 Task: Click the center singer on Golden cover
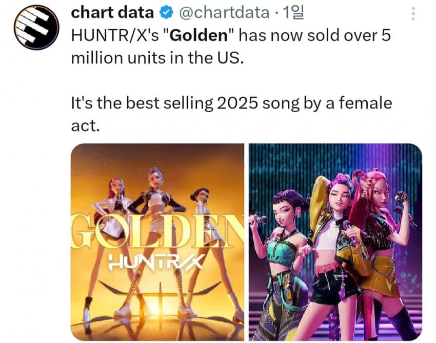pos(156,215)
